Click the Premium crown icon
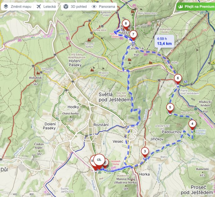Image resolution: width=215 pixels, height=197 pixels. click(x=180, y=7)
